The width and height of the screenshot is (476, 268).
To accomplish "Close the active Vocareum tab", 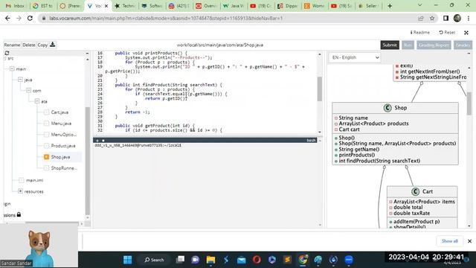I will click(x=106, y=6).
